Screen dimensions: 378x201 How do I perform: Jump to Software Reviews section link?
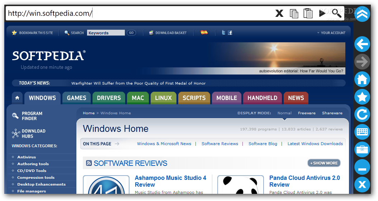[x=220, y=144]
